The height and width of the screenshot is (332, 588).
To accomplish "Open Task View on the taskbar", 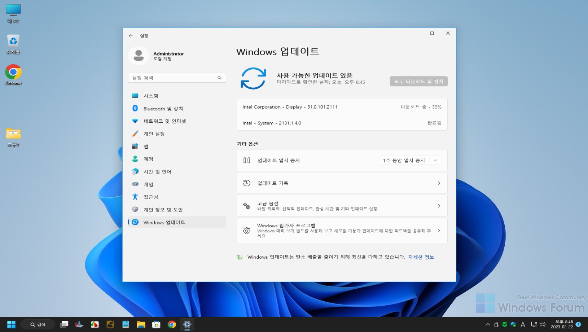I will pyautogui.click(x=64, y=324).
